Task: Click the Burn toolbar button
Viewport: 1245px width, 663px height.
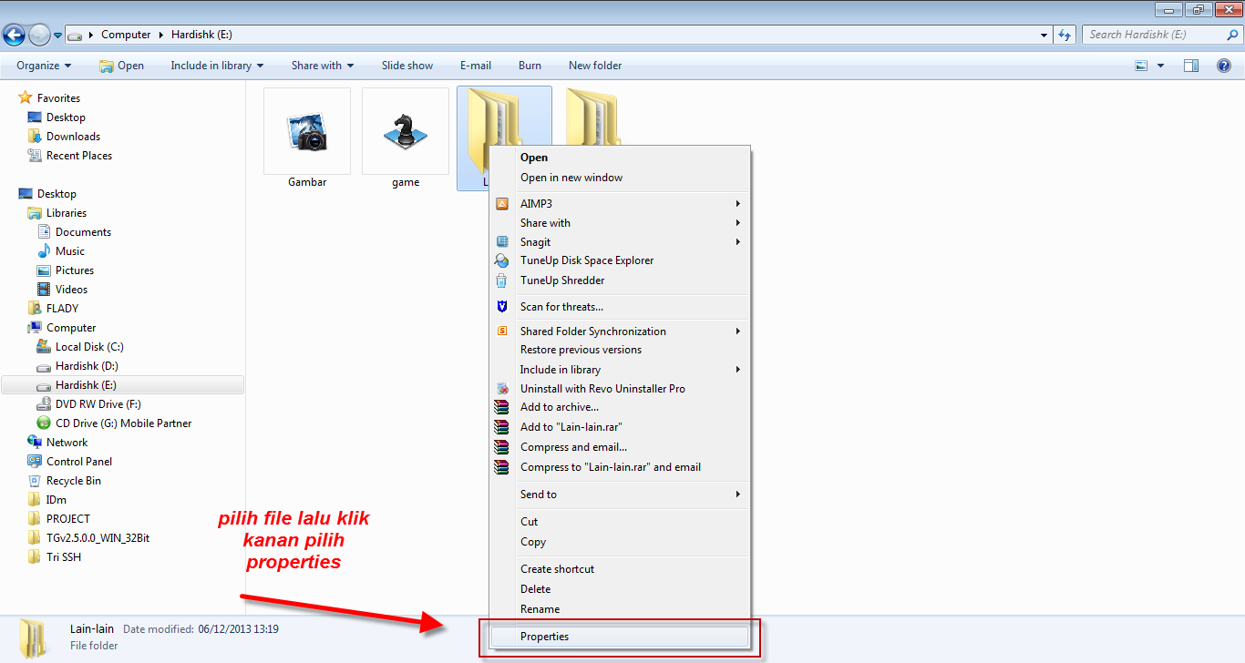Action: point(529,65)
